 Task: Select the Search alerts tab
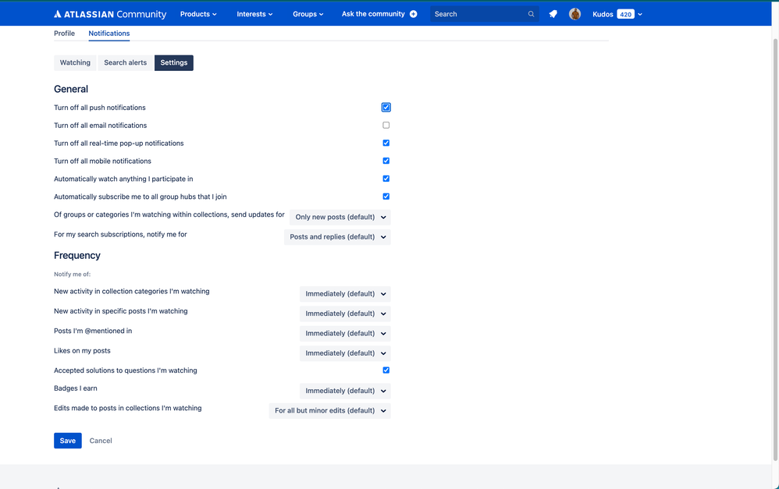[125, 62]
